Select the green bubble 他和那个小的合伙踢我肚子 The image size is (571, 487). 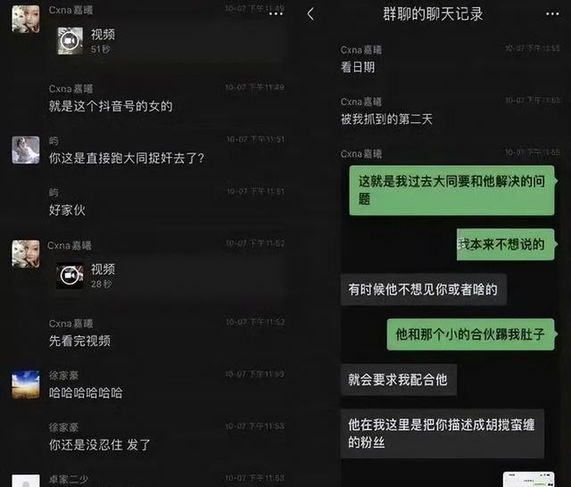pyautogui.click(x=470, y=334)
